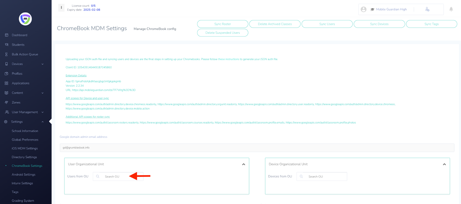Click the user settings icon in header
Viewport: 461px width, 204px height.
427,9
